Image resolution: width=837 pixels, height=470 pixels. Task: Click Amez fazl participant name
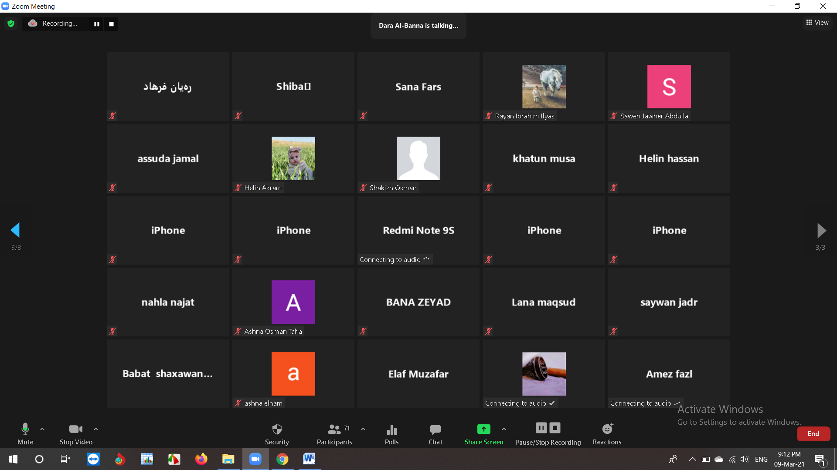669,374
